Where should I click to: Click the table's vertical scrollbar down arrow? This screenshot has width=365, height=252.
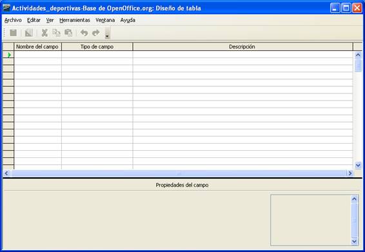pyautogui.click(x=358, y=165)
